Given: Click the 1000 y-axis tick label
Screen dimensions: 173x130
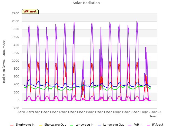Looking at the screenshot, I should [16, 61].
